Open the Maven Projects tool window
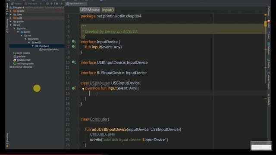Image resolution: width=276 pixels, height=155 pixels. pyautogui.click(x=269, y=81)
